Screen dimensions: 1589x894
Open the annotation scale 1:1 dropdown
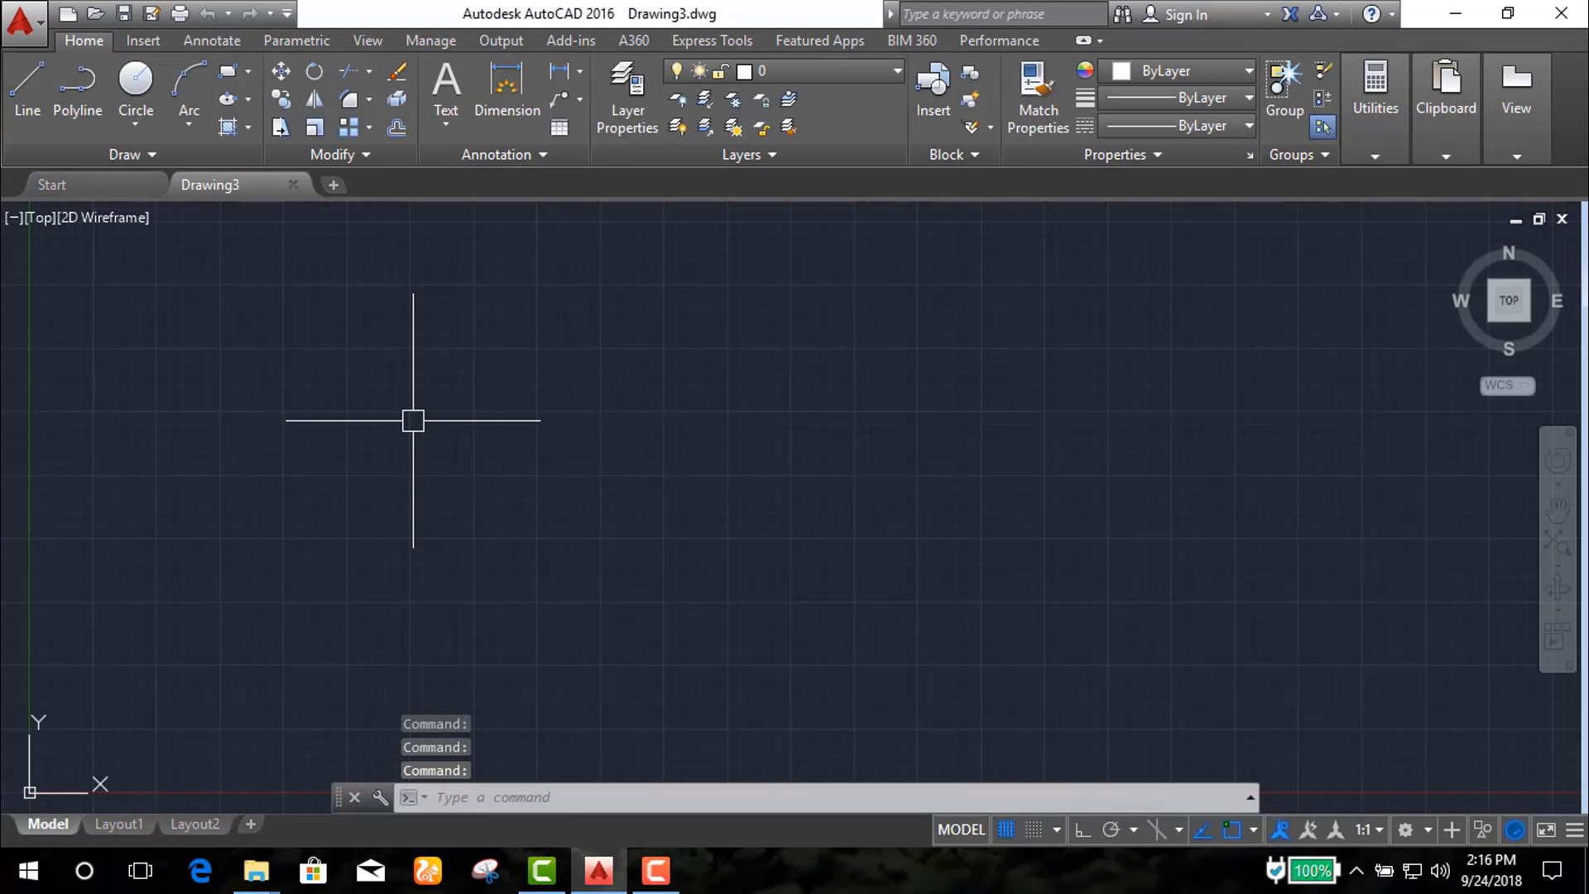[1369, 829]
